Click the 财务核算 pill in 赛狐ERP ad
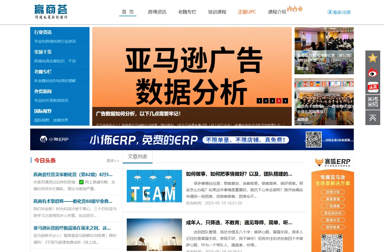384x252 pixels. 333,227
